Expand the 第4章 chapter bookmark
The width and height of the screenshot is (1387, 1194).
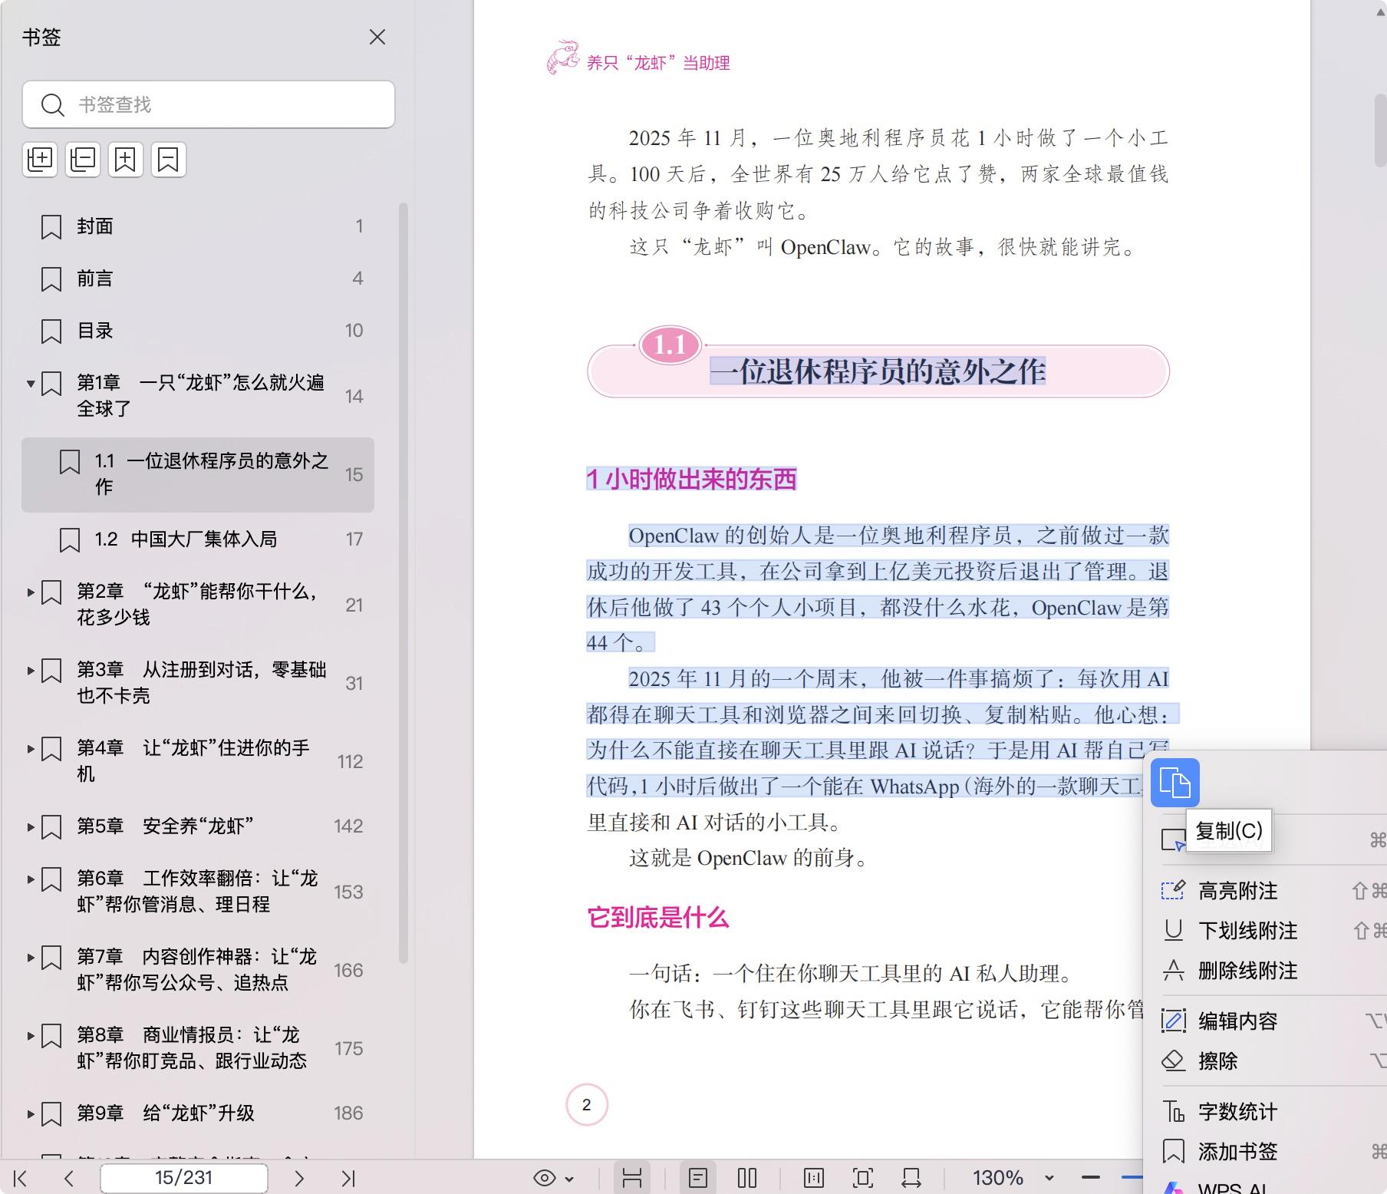31,749
